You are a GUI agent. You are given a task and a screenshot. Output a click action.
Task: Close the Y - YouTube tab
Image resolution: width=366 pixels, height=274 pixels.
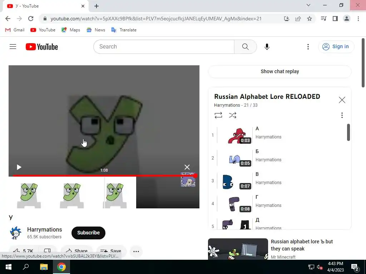83,6
